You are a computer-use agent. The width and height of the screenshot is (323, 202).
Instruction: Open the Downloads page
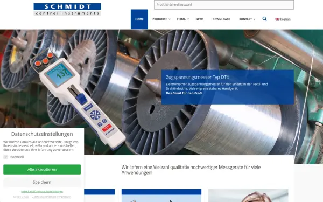tap(221, 19)
